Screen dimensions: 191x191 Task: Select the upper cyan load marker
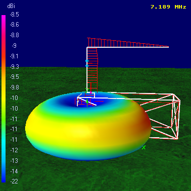[x=87, y=61]
